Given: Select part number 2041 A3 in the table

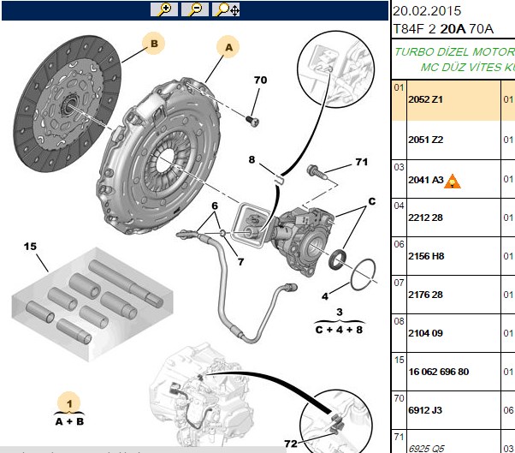Looking at the screenshot, I should click(x=426, y=180).
